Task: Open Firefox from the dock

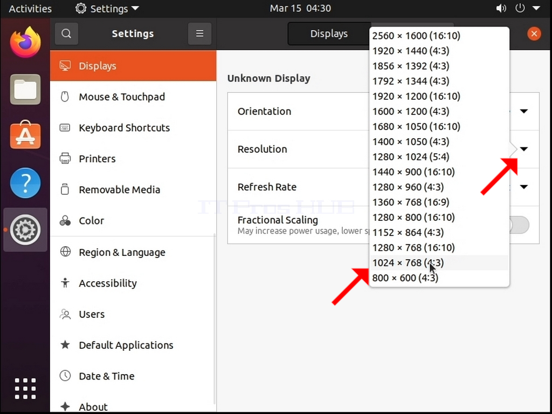Action: click(x=25, y=42)
